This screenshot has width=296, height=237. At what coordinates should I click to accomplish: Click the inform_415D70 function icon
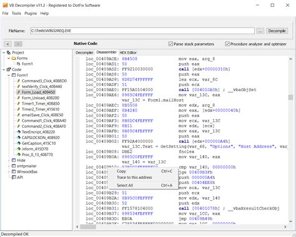(19, 149)
